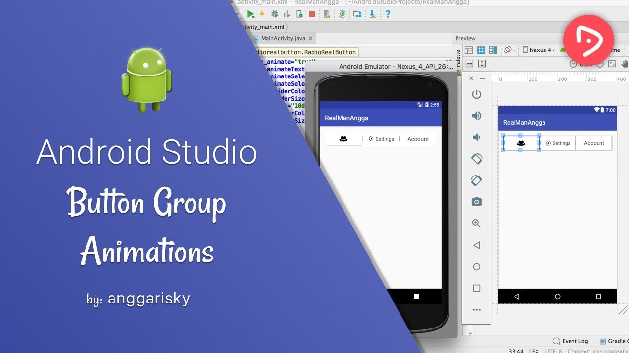Zoom to fit preview screen

tap(612, 64)
